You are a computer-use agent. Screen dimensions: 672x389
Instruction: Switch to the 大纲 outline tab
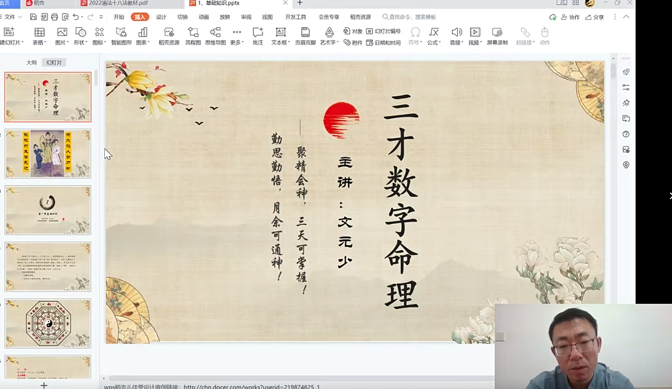tap(32, 62)
